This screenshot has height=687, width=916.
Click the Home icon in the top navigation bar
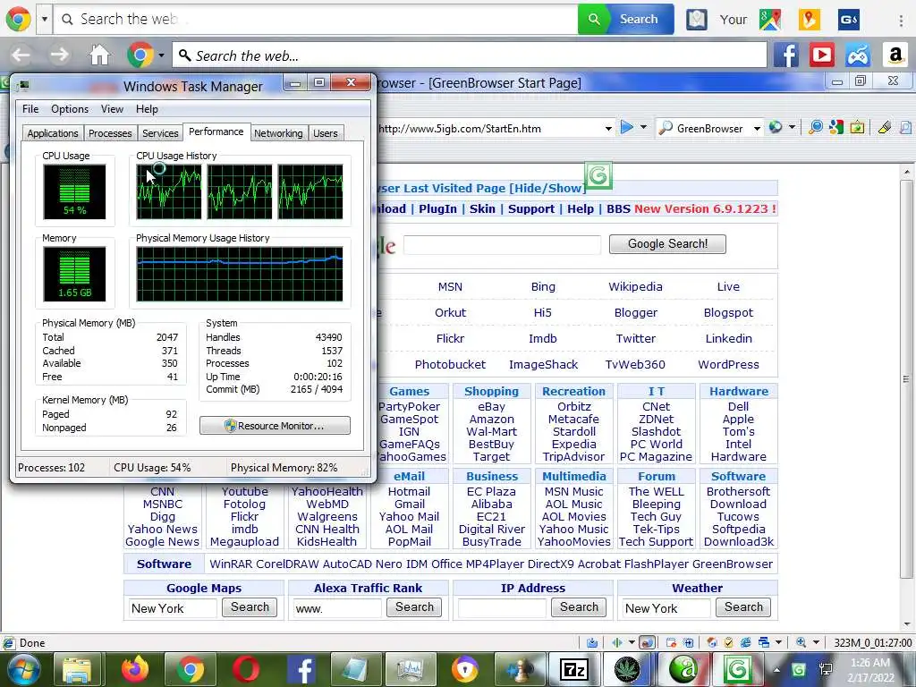pos(99,55)
